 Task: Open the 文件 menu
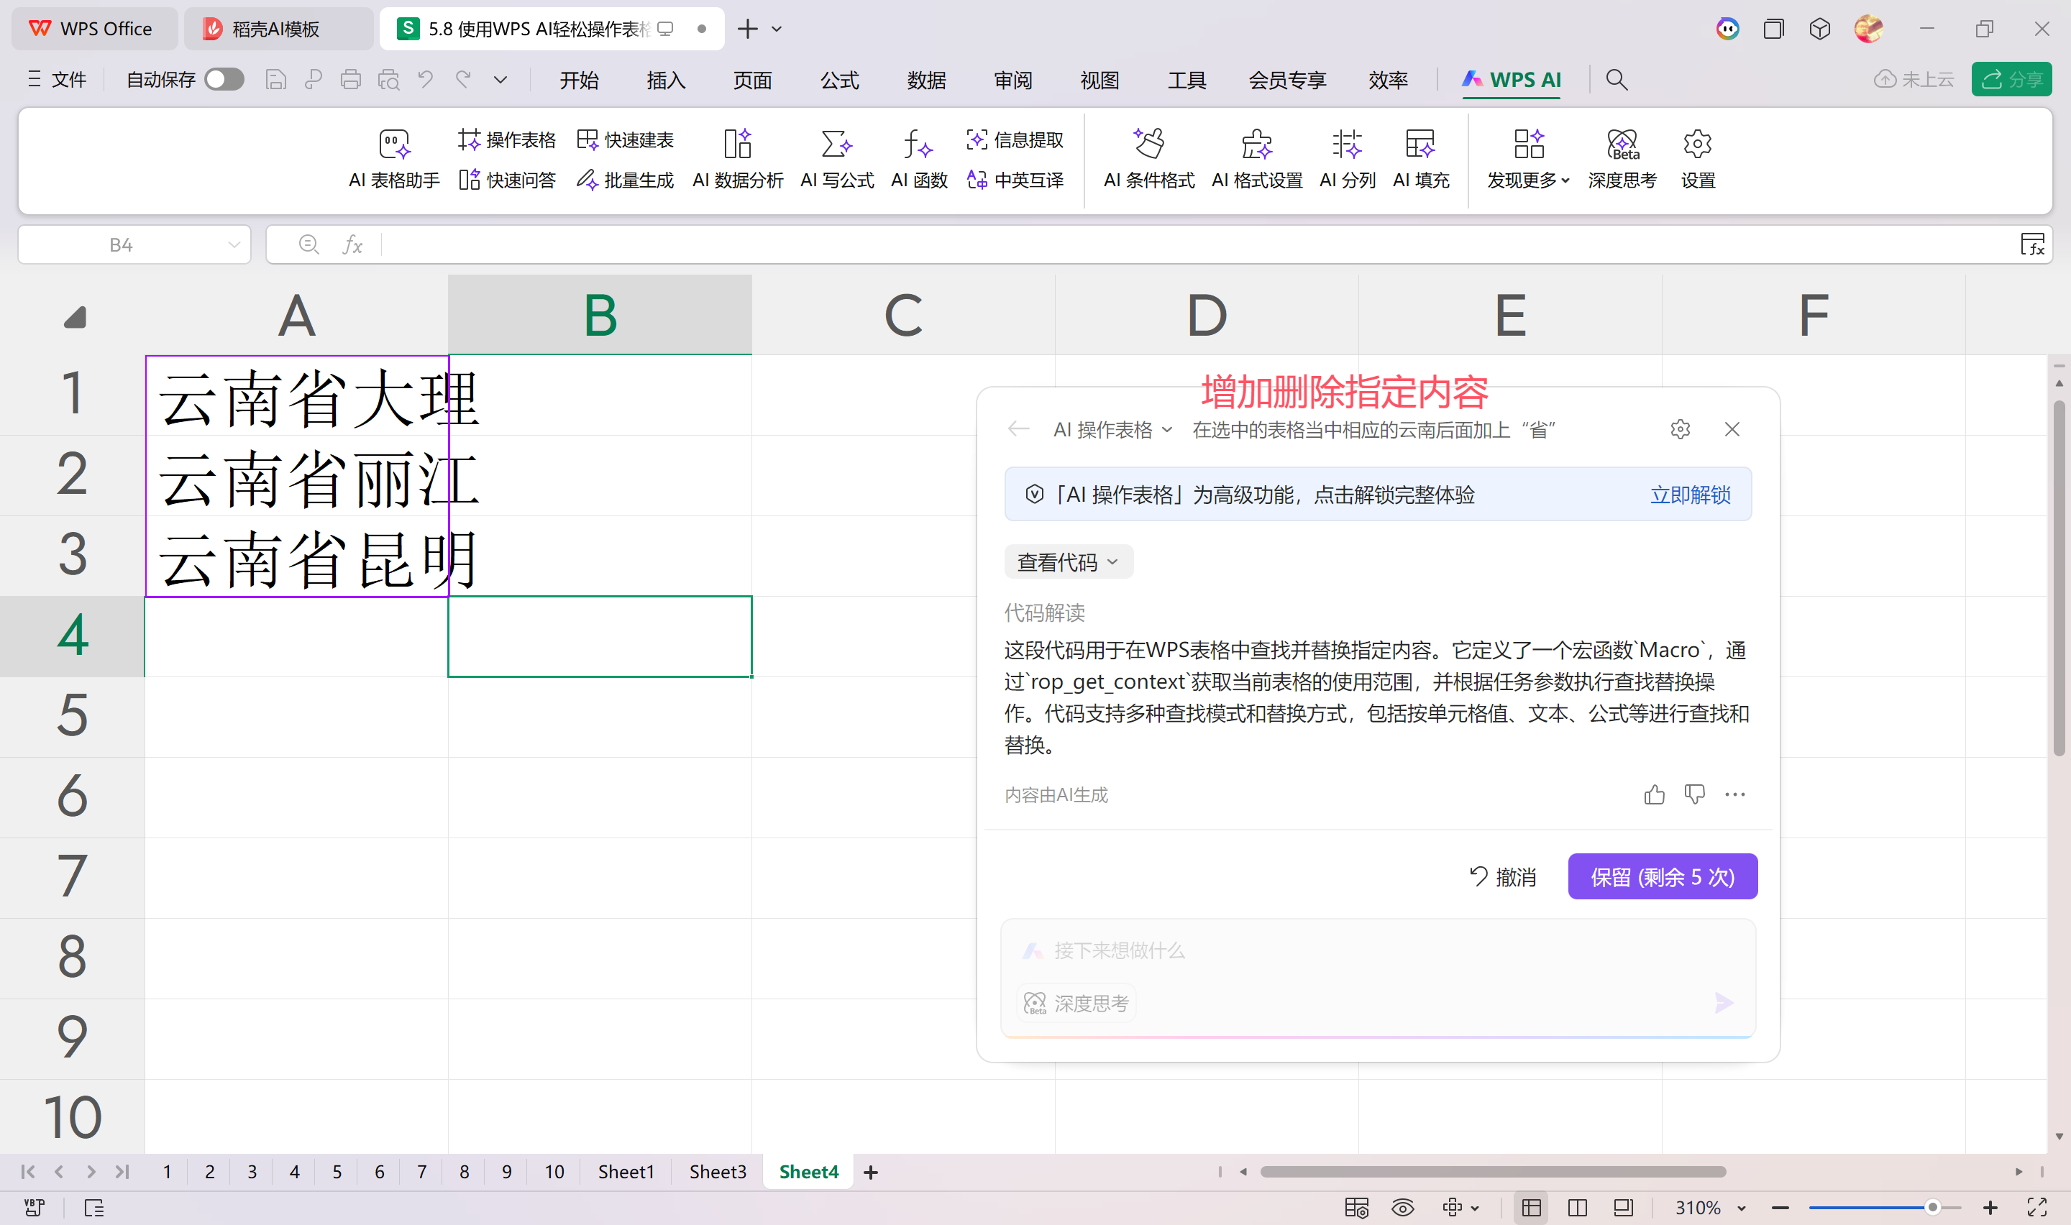tap(57, 79)
